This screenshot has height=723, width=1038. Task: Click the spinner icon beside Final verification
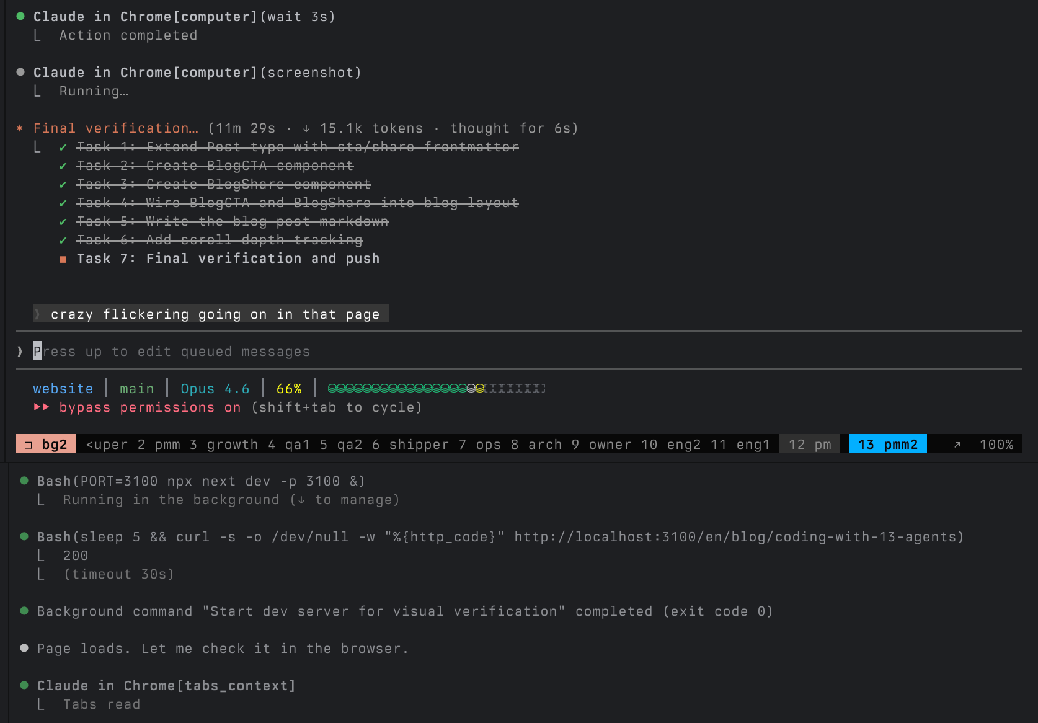(x=19, y=128)
